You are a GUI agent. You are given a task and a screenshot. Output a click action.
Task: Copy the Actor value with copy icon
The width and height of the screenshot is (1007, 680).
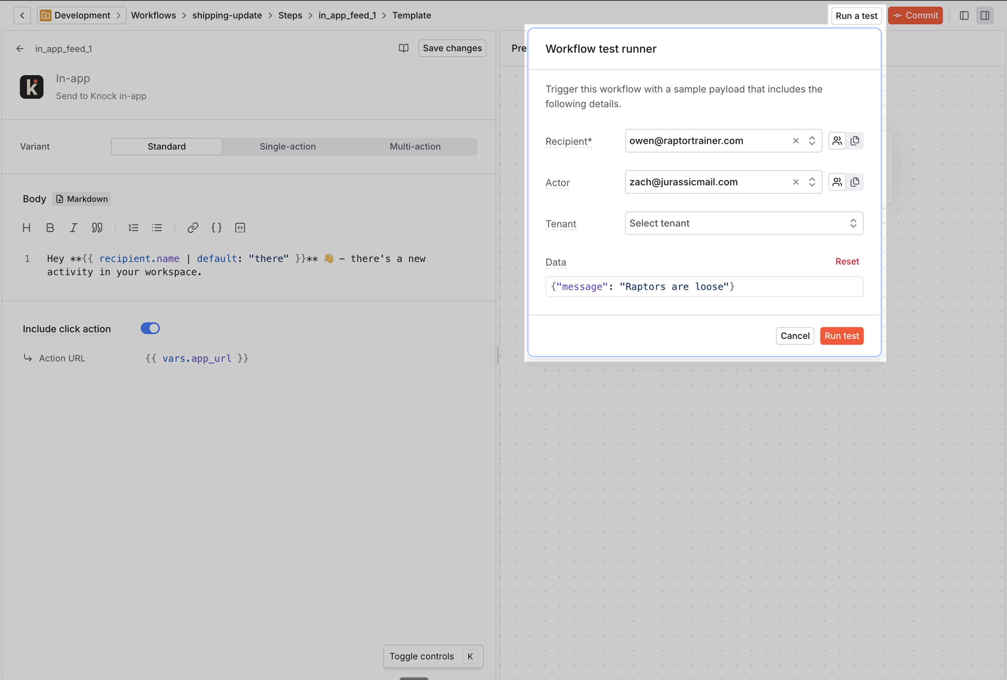pos(855,182)
